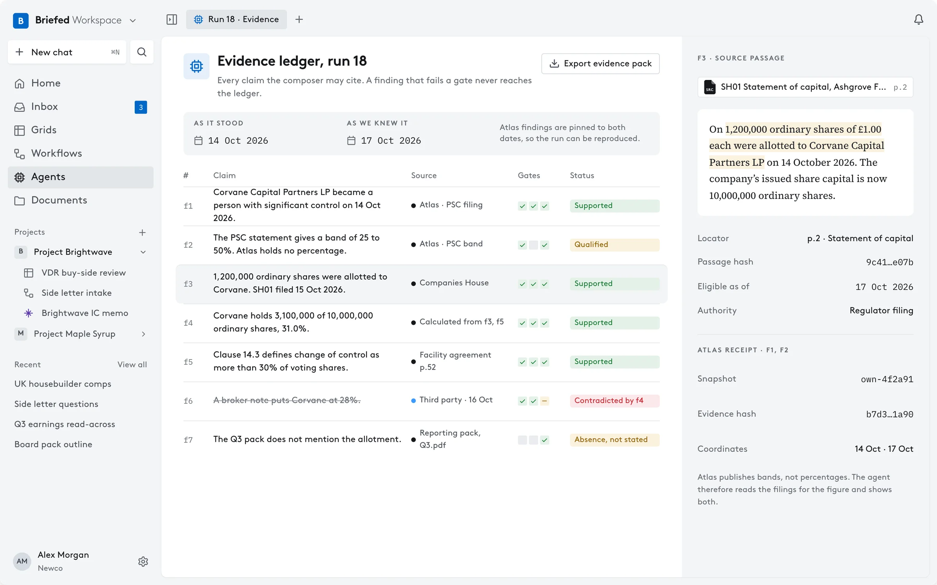Open UK housebuilder comps chat
Viewport: 937px width, 585px height.
[x=63, y=384]
